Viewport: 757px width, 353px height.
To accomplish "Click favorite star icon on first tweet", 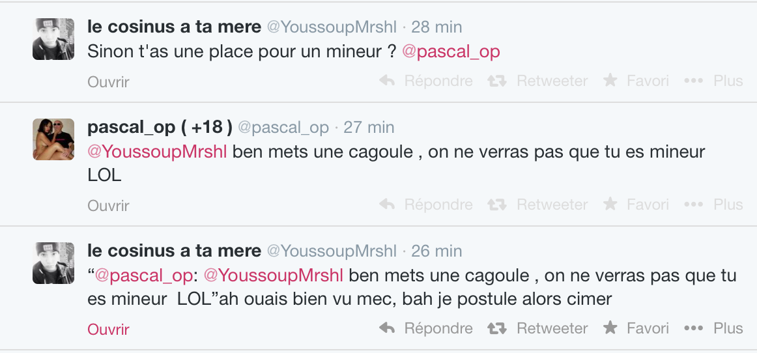I will click(610, 81).
